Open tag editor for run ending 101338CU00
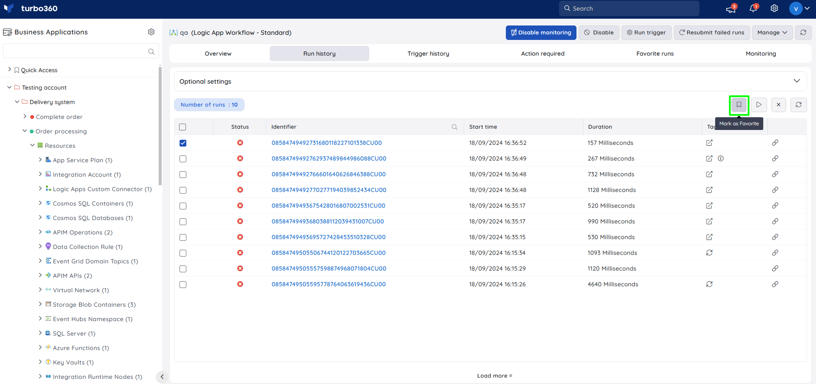This screenshot has height=384, width=816. pos(709,143)
